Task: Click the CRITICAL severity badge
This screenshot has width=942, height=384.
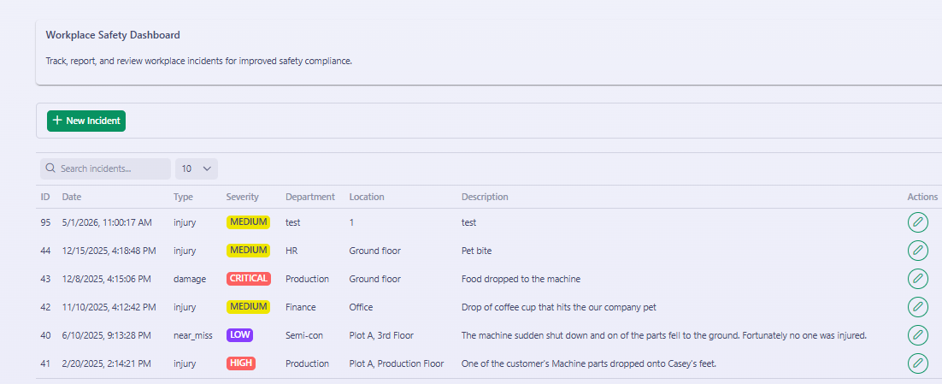Action: [249, 278]
